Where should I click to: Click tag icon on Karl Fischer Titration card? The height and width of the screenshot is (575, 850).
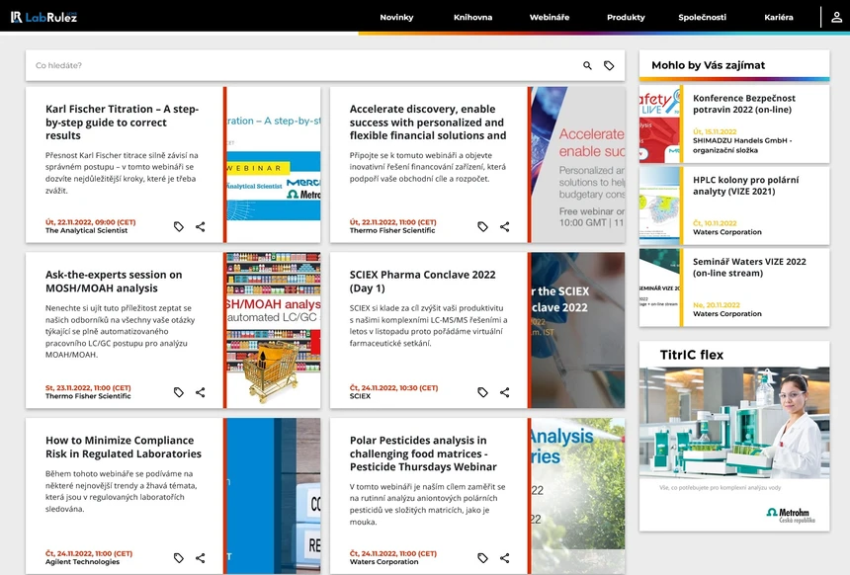[x=179, y=226]
